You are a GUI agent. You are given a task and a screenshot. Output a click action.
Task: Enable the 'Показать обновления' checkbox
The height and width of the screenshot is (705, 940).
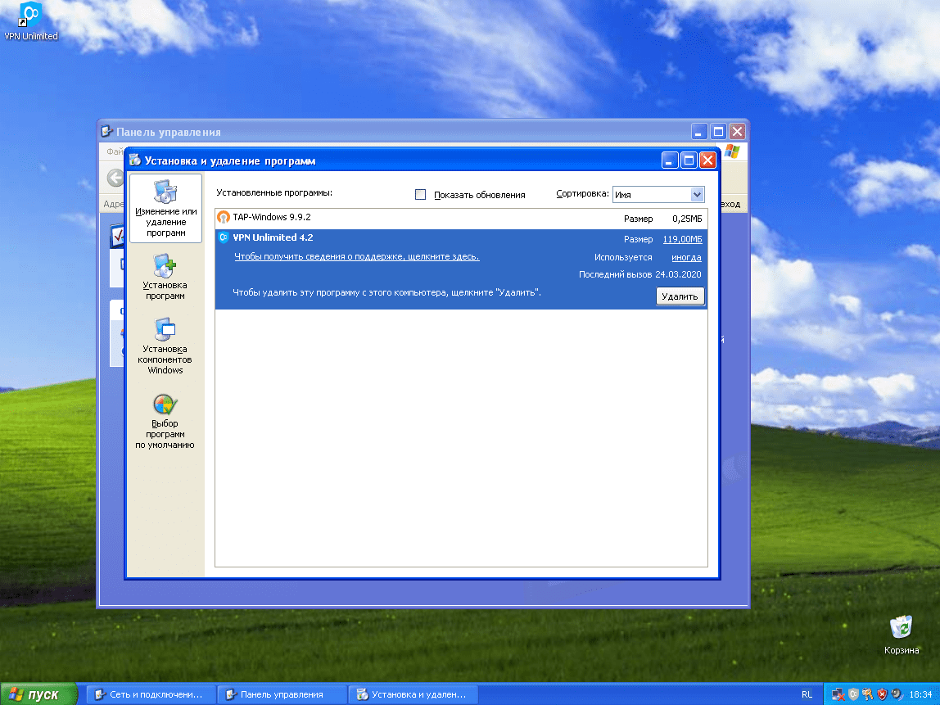coord(420,194)
